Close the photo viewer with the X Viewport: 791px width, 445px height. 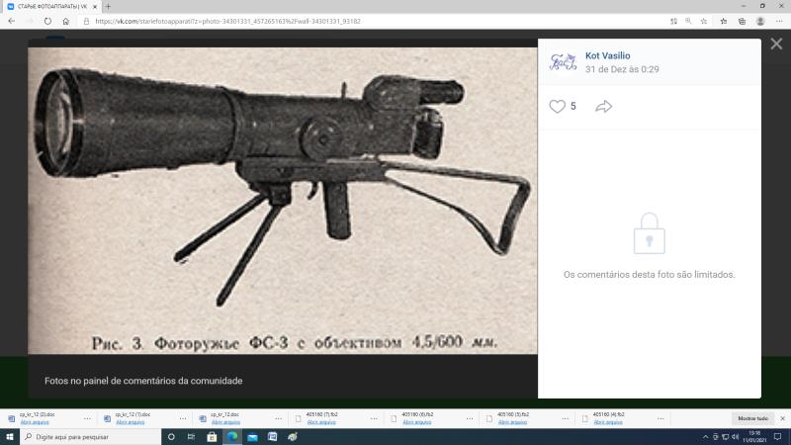[x=774, y=44]
